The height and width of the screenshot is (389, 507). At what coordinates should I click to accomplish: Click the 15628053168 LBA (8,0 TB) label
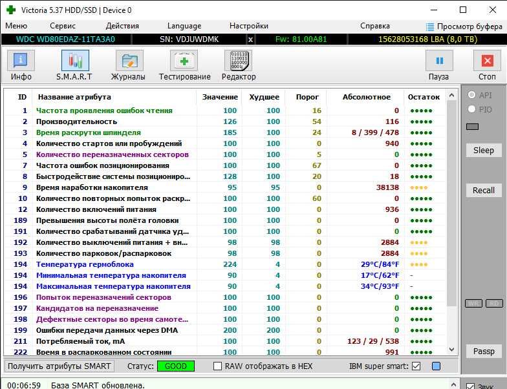tap(427, 39)
